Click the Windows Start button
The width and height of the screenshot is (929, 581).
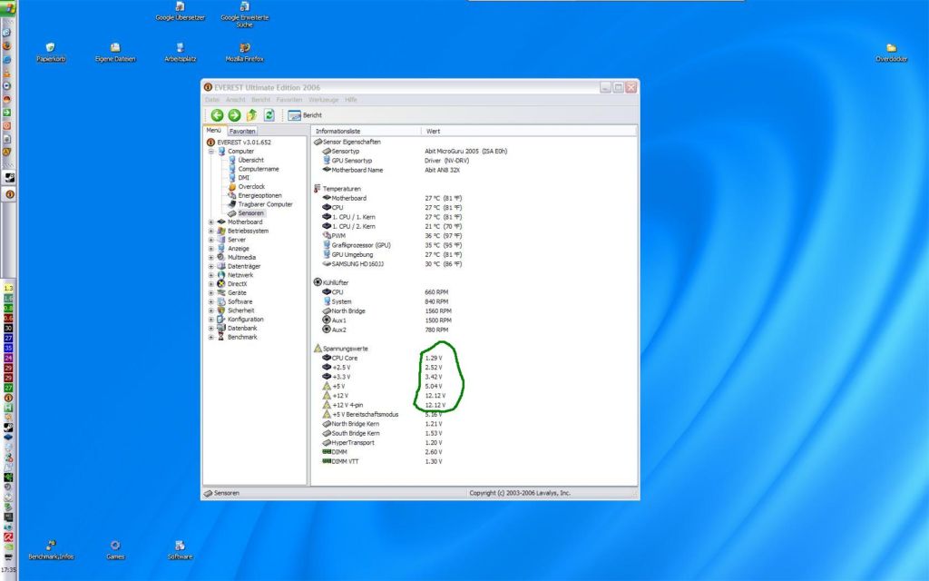(8, 7)
